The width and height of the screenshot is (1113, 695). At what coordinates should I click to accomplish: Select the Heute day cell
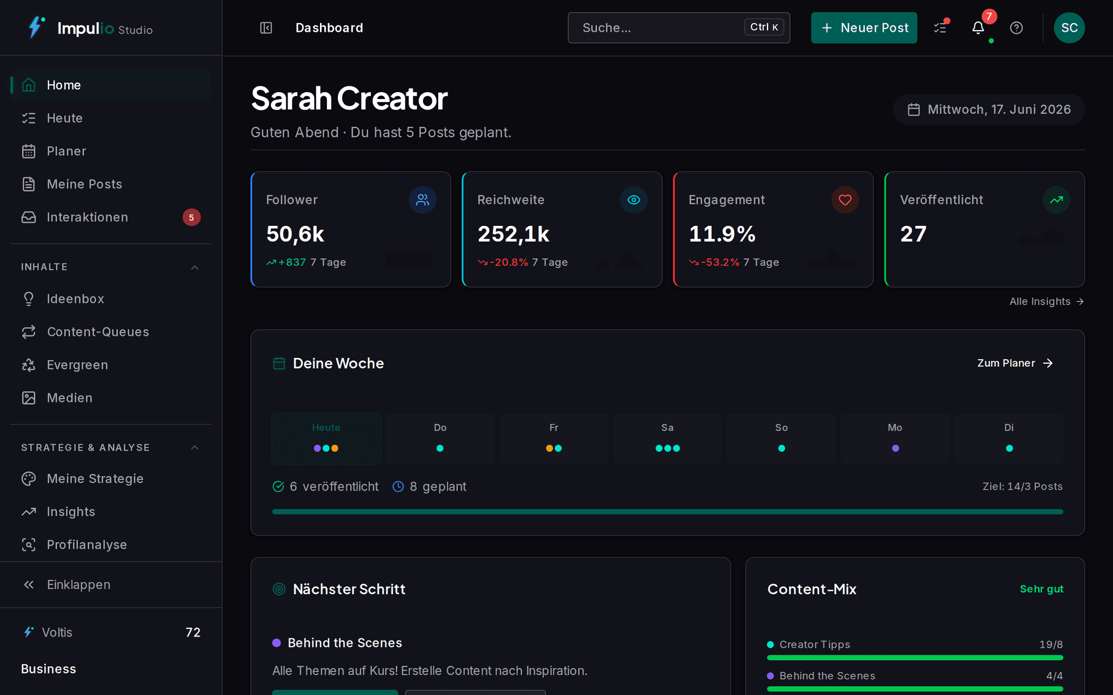[326, 438]
